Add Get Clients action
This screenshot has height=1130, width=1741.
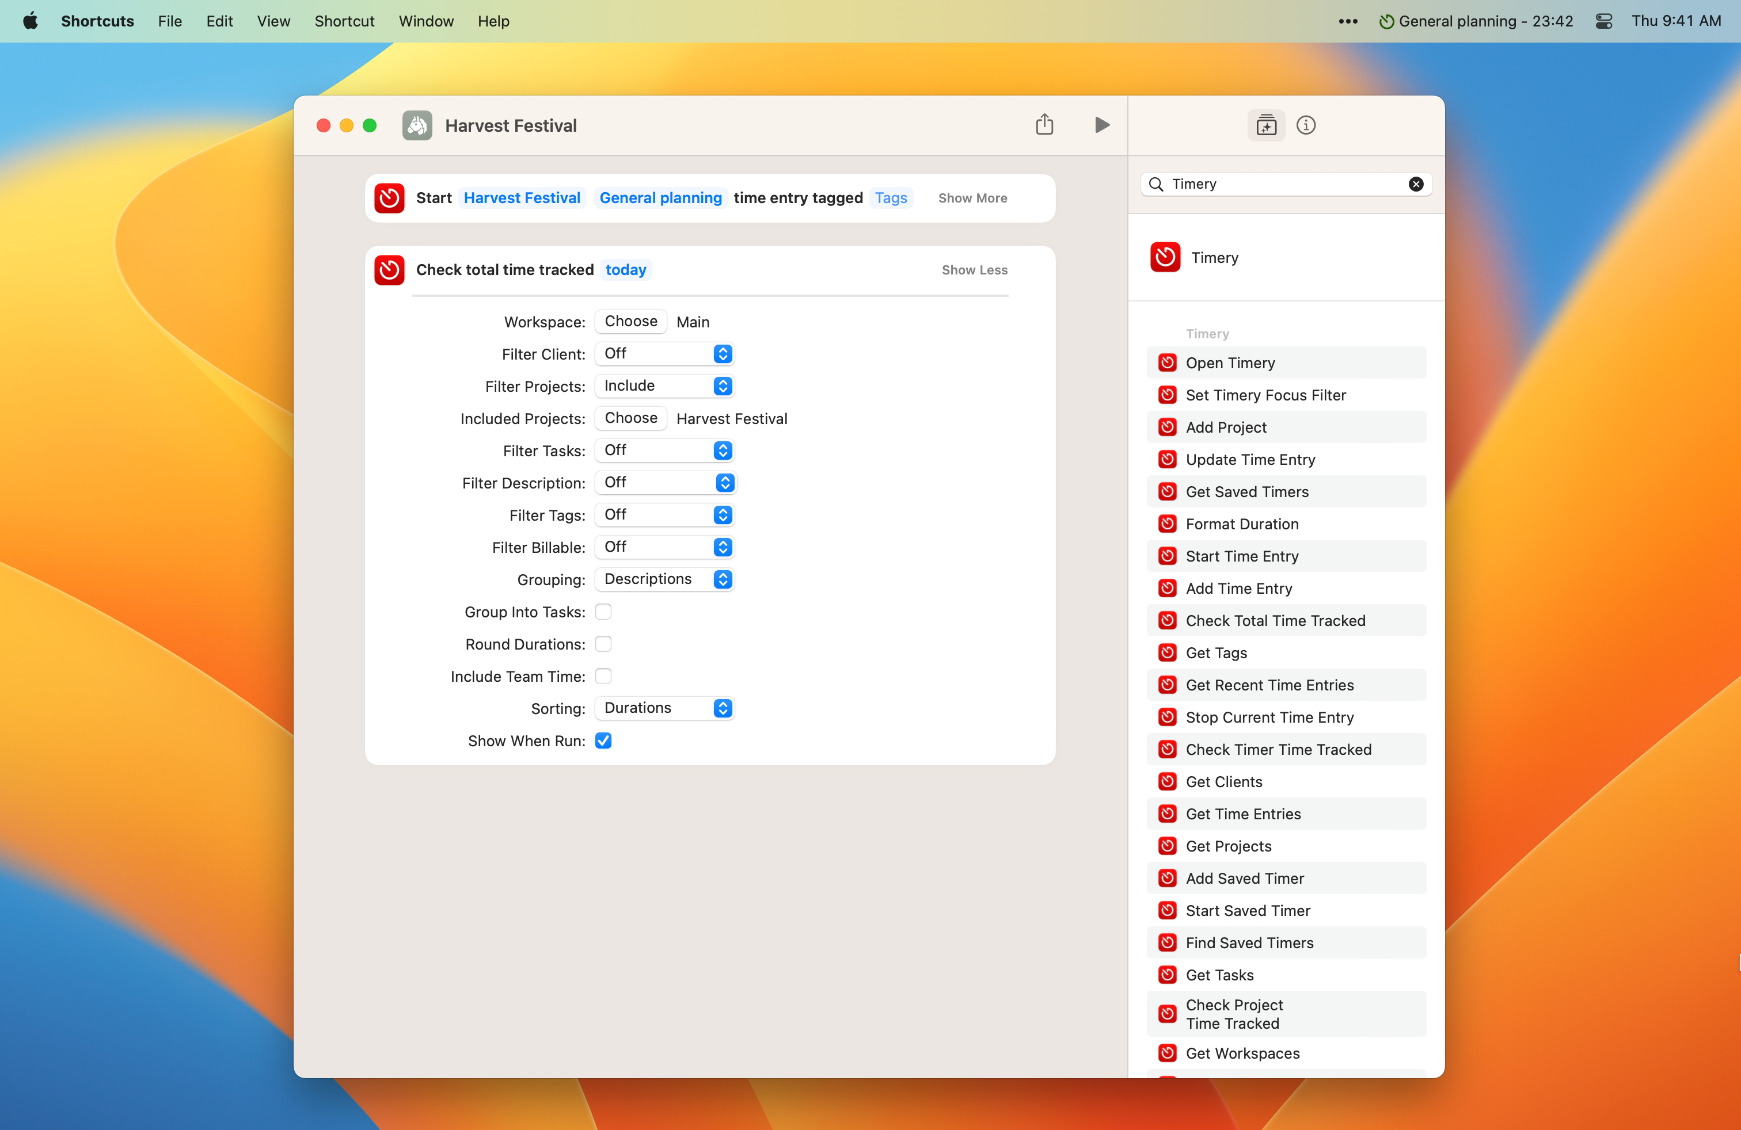1286,781
